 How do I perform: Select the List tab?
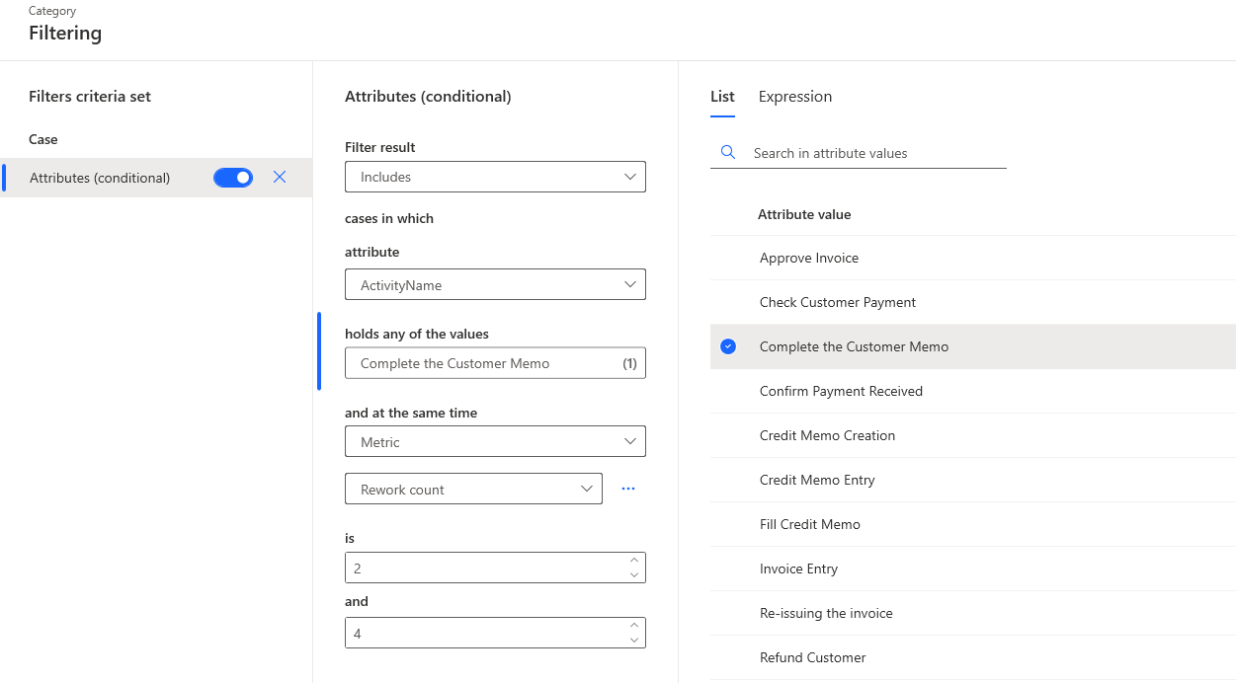pyautogui.click(x=722, y=97)
